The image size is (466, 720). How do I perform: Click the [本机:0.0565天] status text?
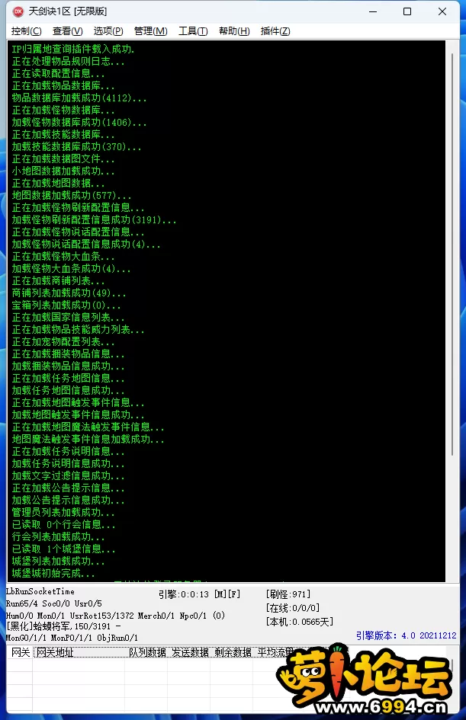tap(300, 622)
